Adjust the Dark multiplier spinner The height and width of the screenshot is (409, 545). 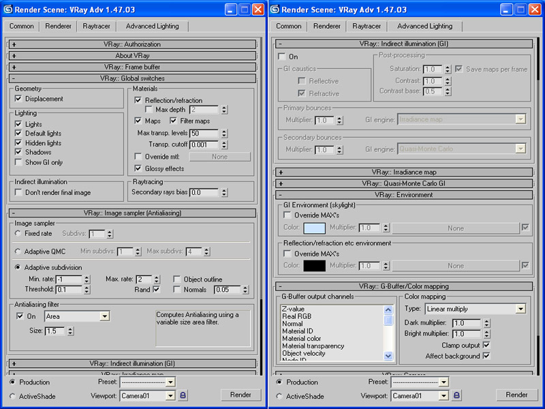[486, 323]
